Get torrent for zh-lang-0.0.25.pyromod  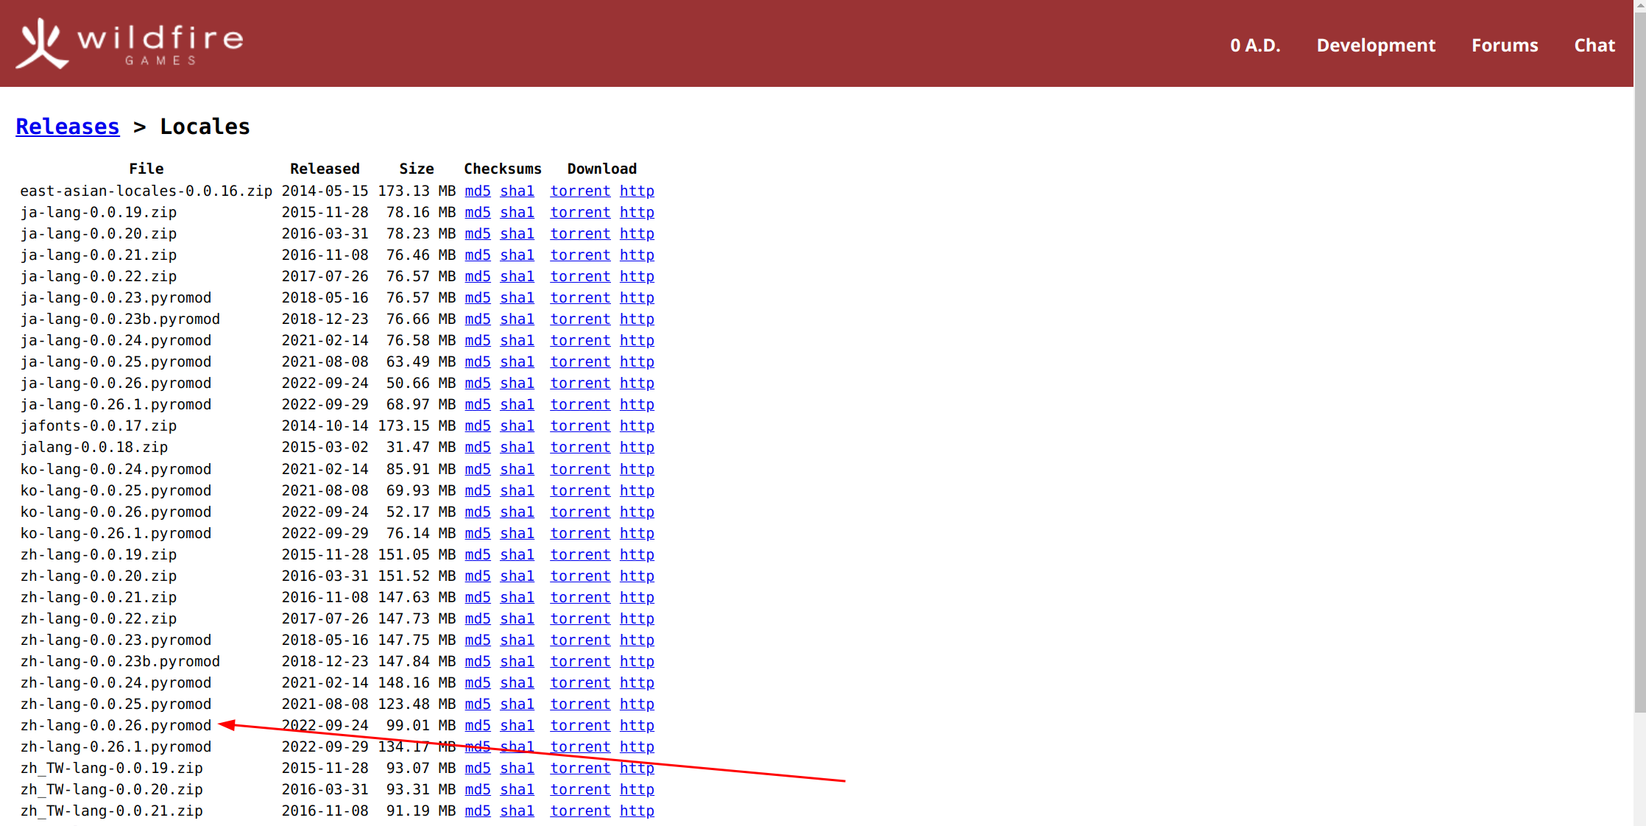point(580,704)
